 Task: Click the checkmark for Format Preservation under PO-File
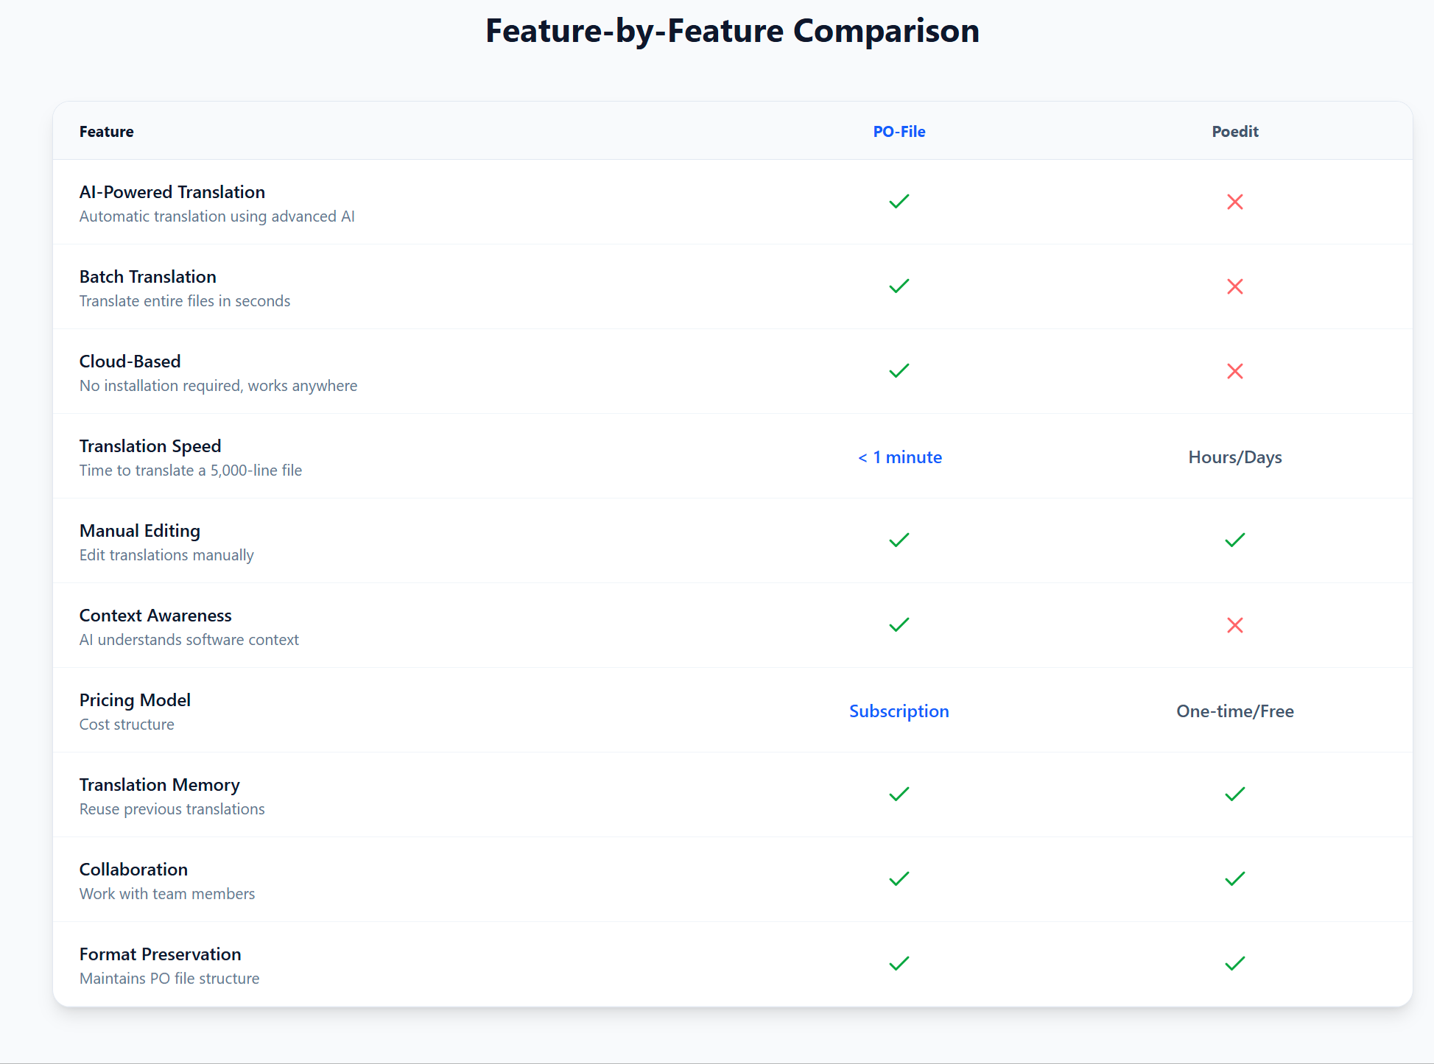pos(899,963)
